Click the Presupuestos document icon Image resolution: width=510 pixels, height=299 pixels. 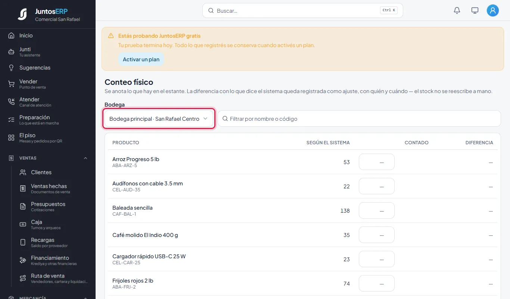pos(23,207)
